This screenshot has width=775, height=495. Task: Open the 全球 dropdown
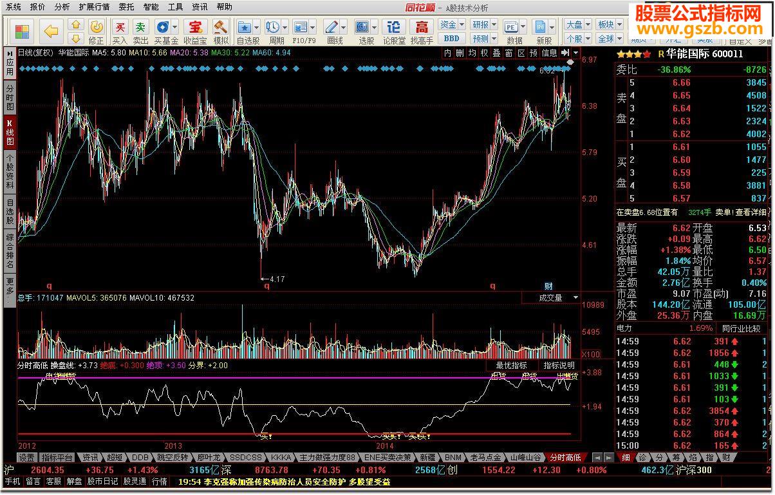[x=610, y=39]
